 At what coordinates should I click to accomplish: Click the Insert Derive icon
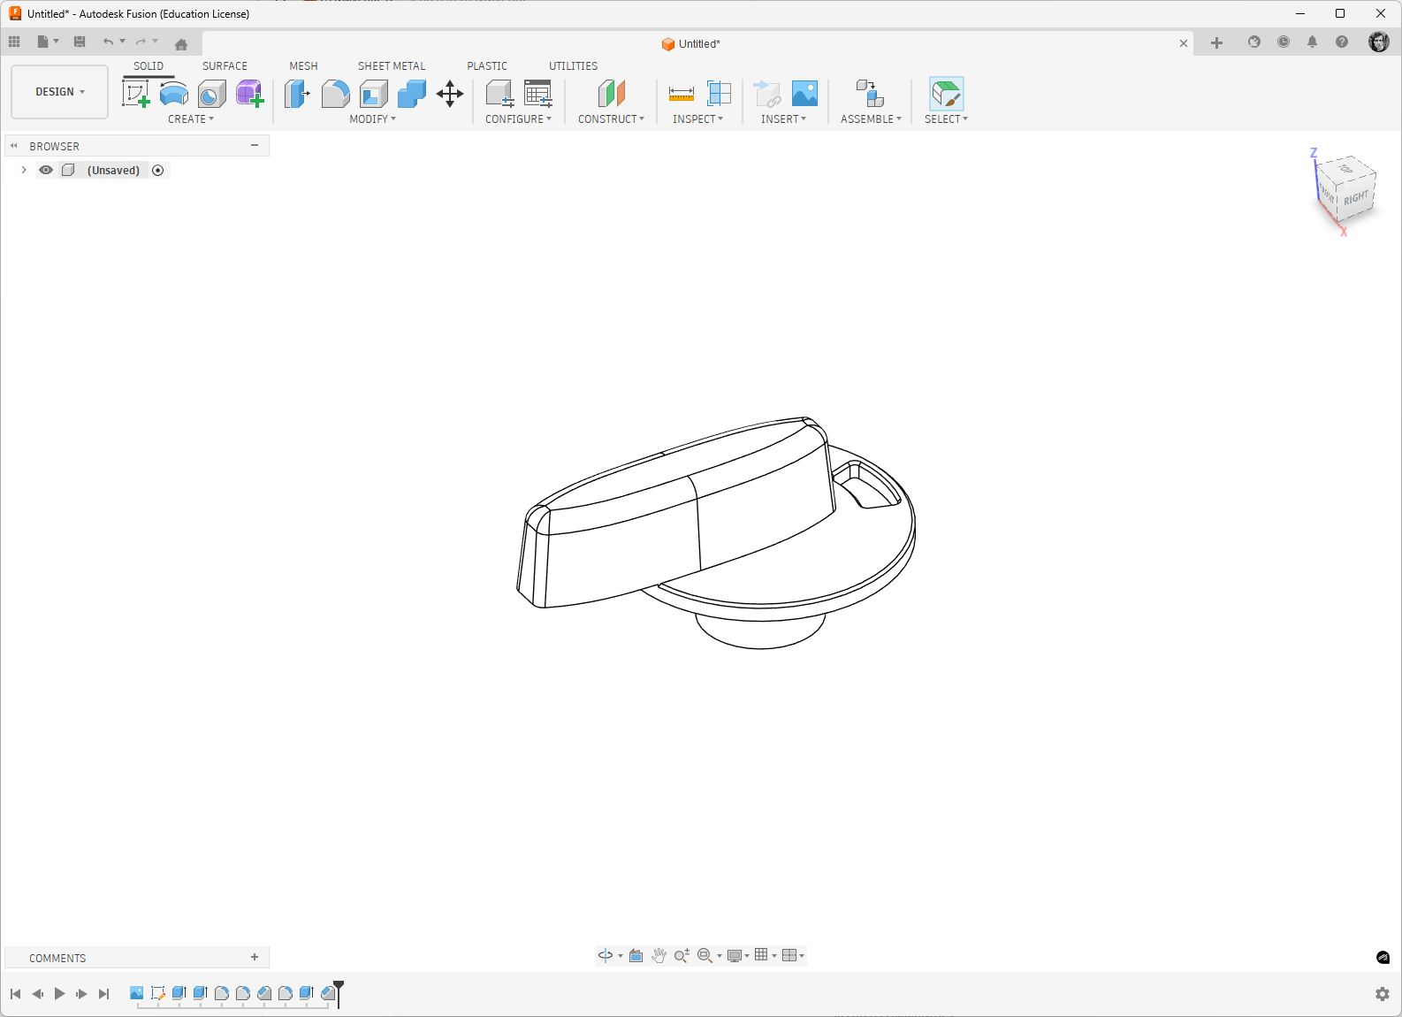pos(766,94)
